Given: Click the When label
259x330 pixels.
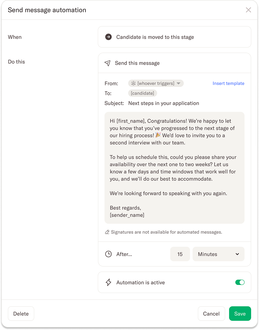Looking at the screenshot, I should coord(15,37).
